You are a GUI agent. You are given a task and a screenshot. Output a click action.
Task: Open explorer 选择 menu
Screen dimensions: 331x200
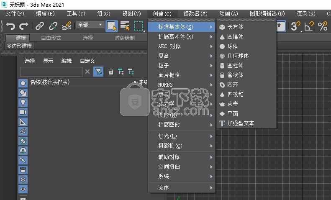30,61
